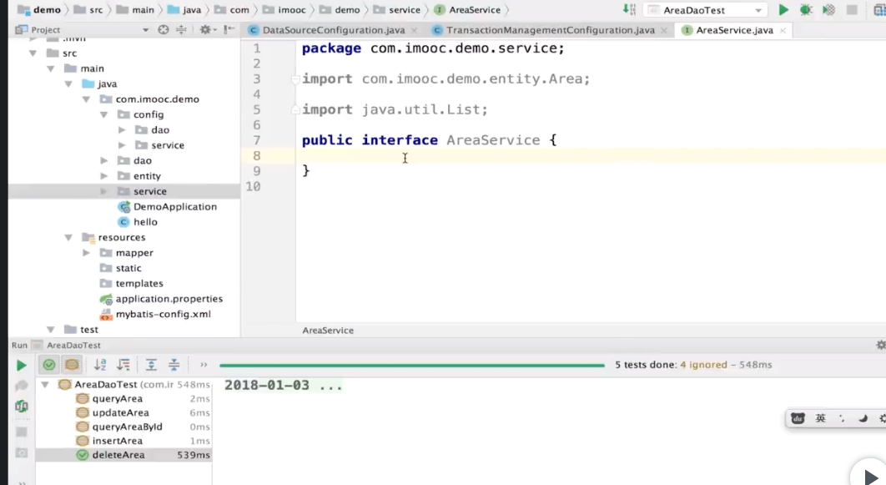Click the make project icon beside run configuration
886x485 pixels.
629,10
